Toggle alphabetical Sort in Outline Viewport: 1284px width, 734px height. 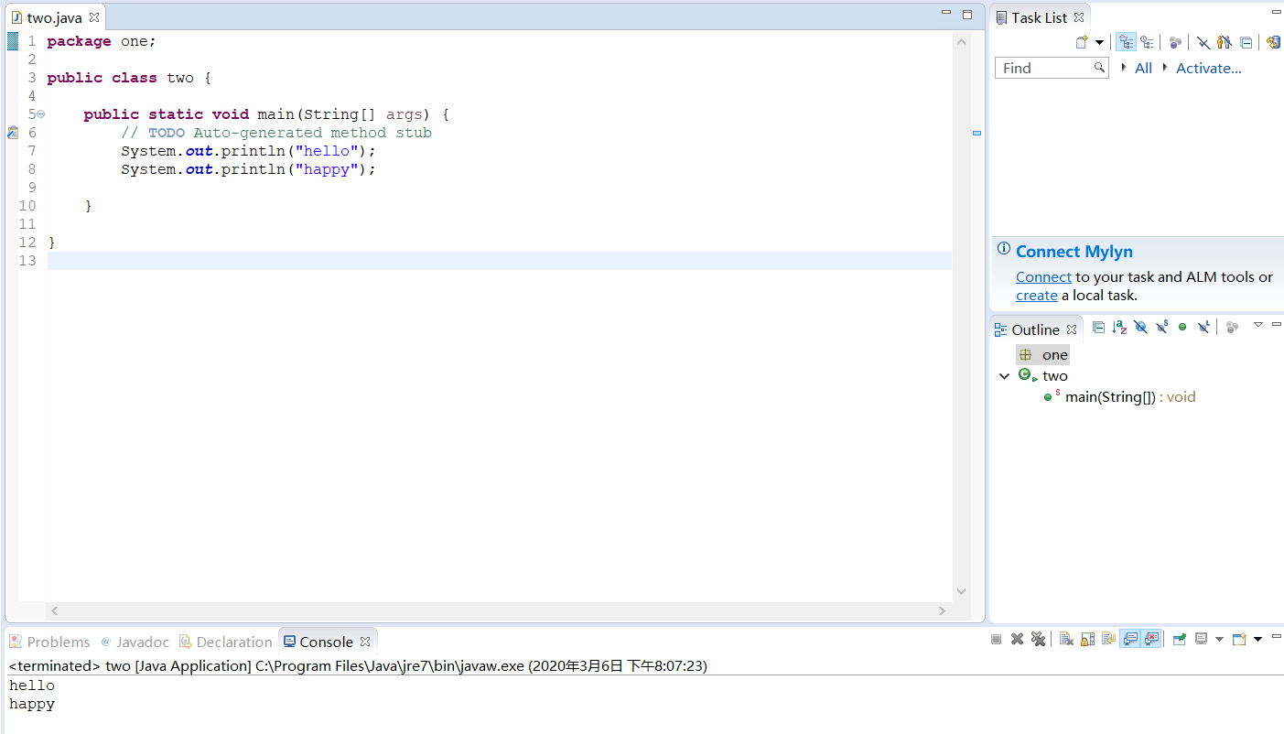coord(1119,327)
